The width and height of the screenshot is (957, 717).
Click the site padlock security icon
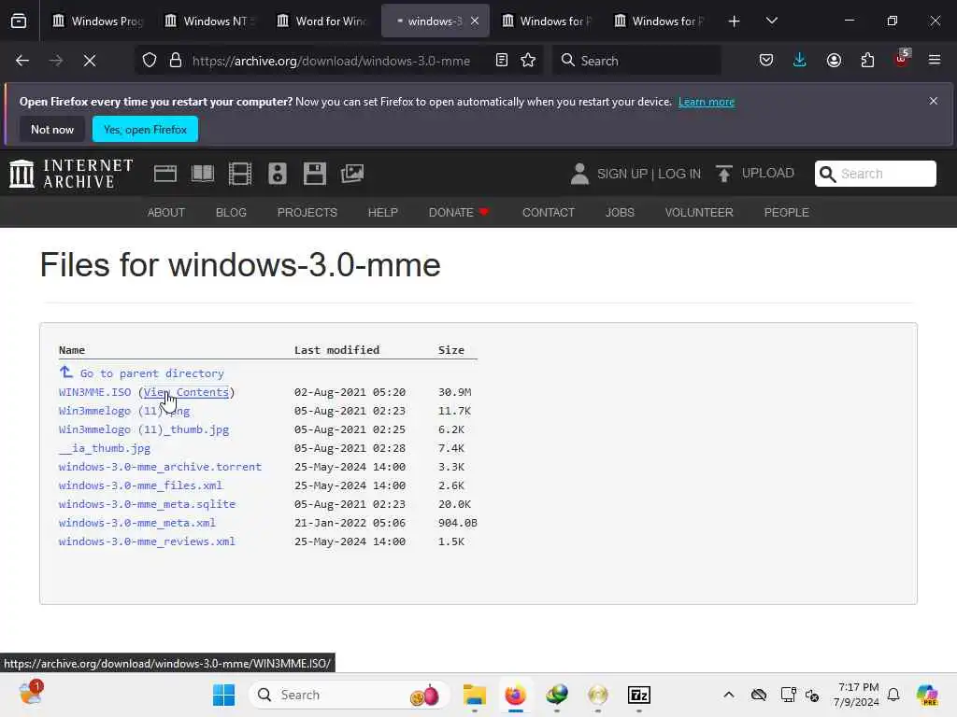point(176,61)
